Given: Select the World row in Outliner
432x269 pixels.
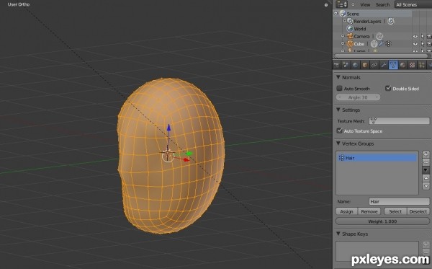Looking at the screenshot, I should (x=359, y=29).
